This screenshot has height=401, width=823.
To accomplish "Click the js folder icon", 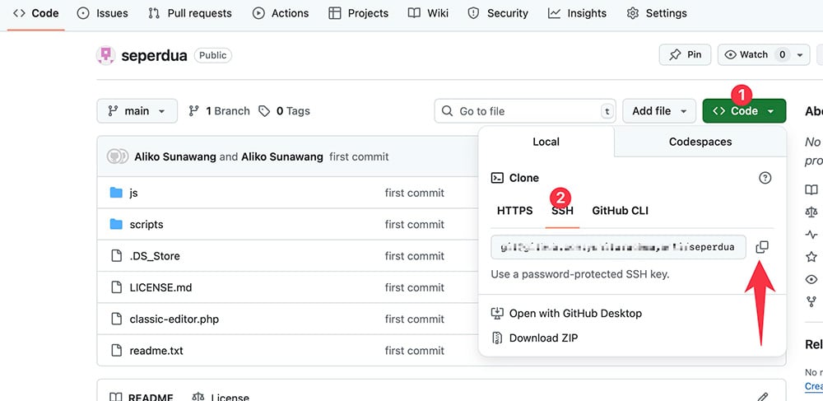I will tap(116, 193).
